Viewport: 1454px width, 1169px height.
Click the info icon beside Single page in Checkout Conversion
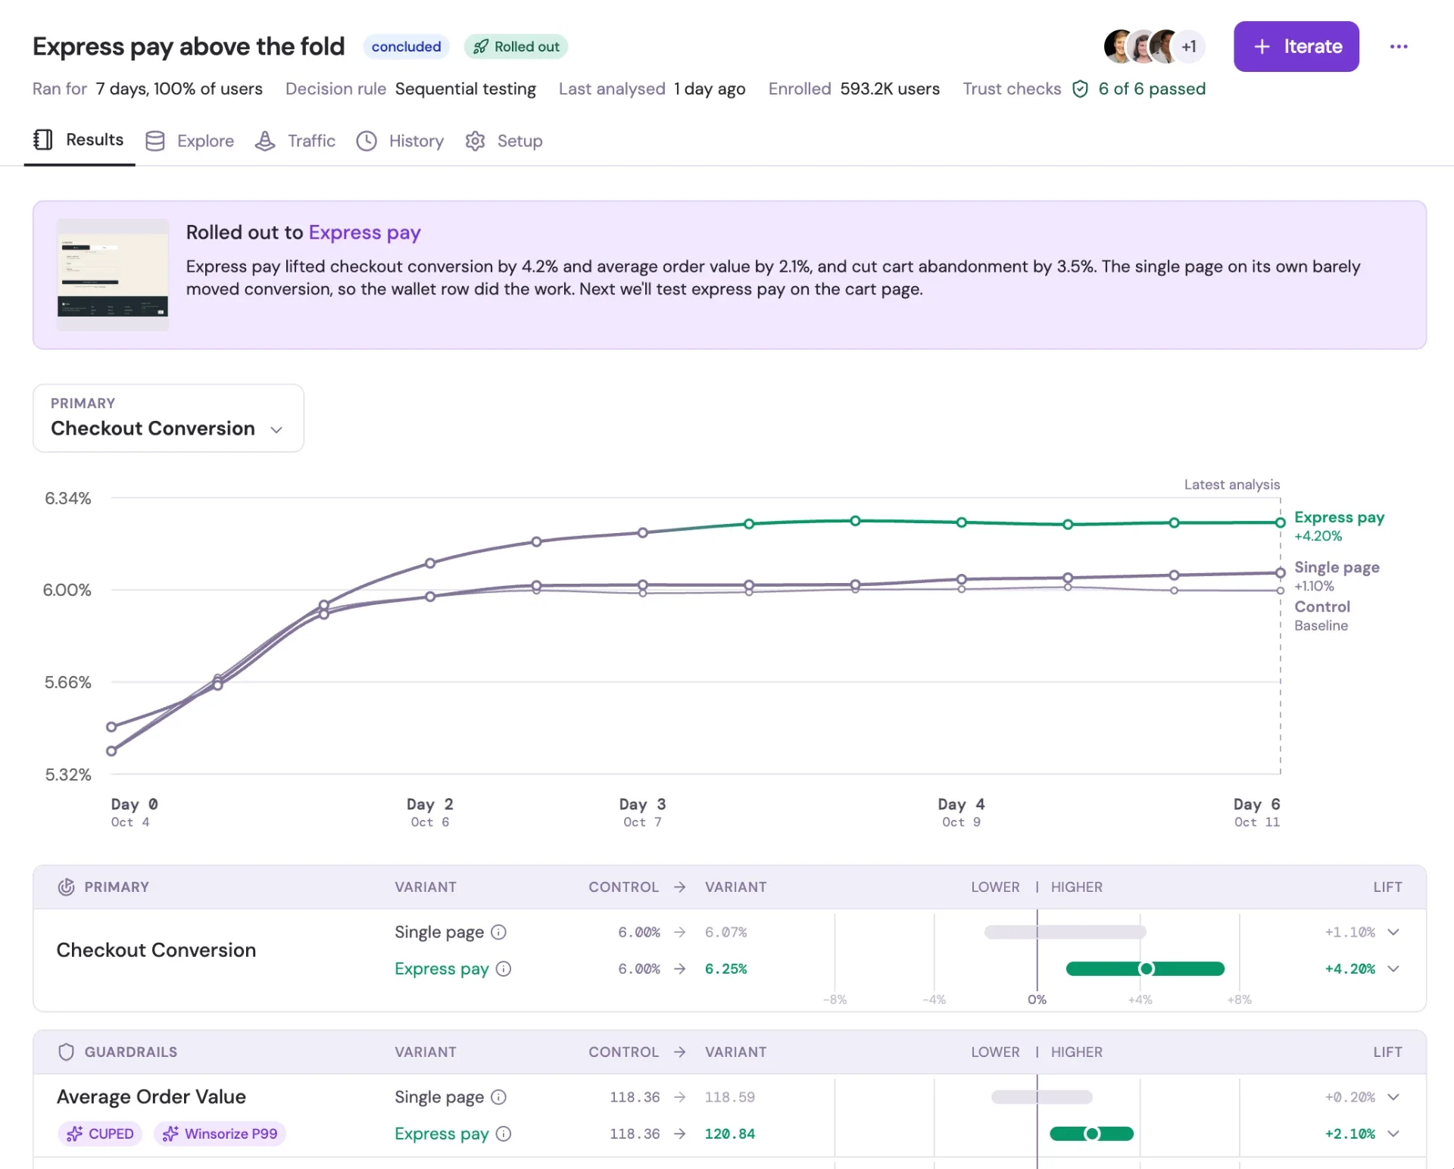coord(498,932)
